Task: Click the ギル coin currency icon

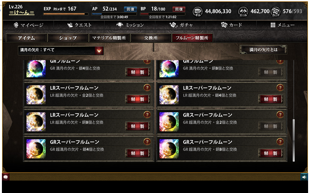Action: (197, 12)
